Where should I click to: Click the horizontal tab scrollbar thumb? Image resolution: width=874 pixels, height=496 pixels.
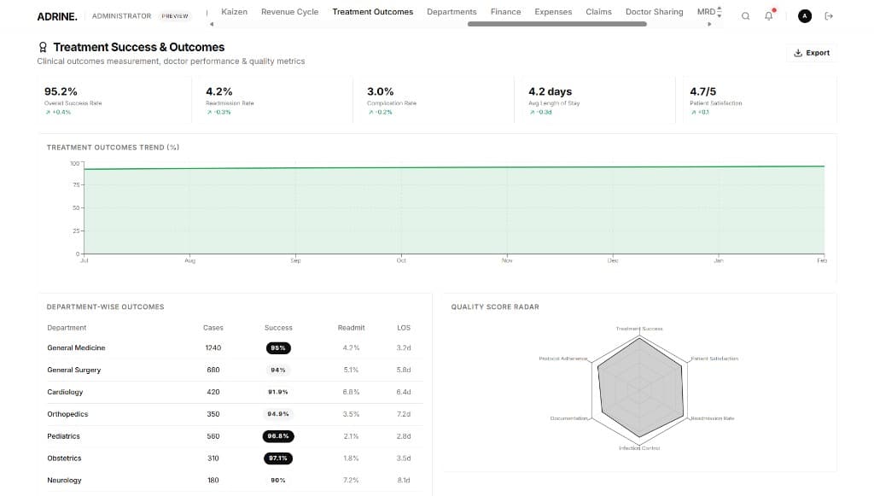[x=556, y=25]
